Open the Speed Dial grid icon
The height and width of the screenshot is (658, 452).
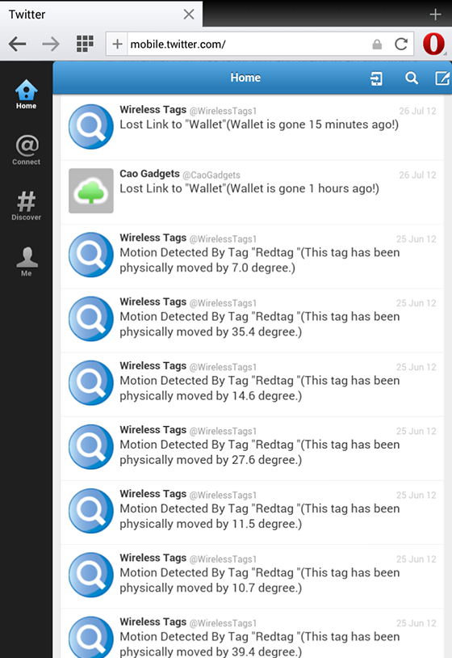85,44
